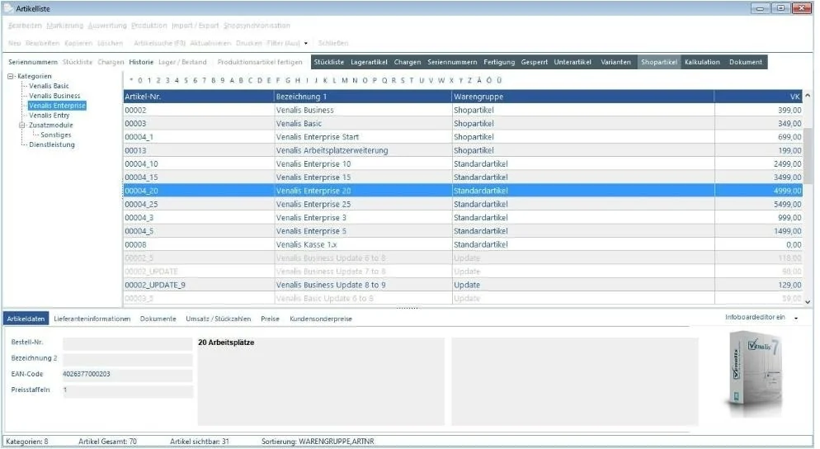
Task: Click Löschen in the toolbar
Action: 110,43
